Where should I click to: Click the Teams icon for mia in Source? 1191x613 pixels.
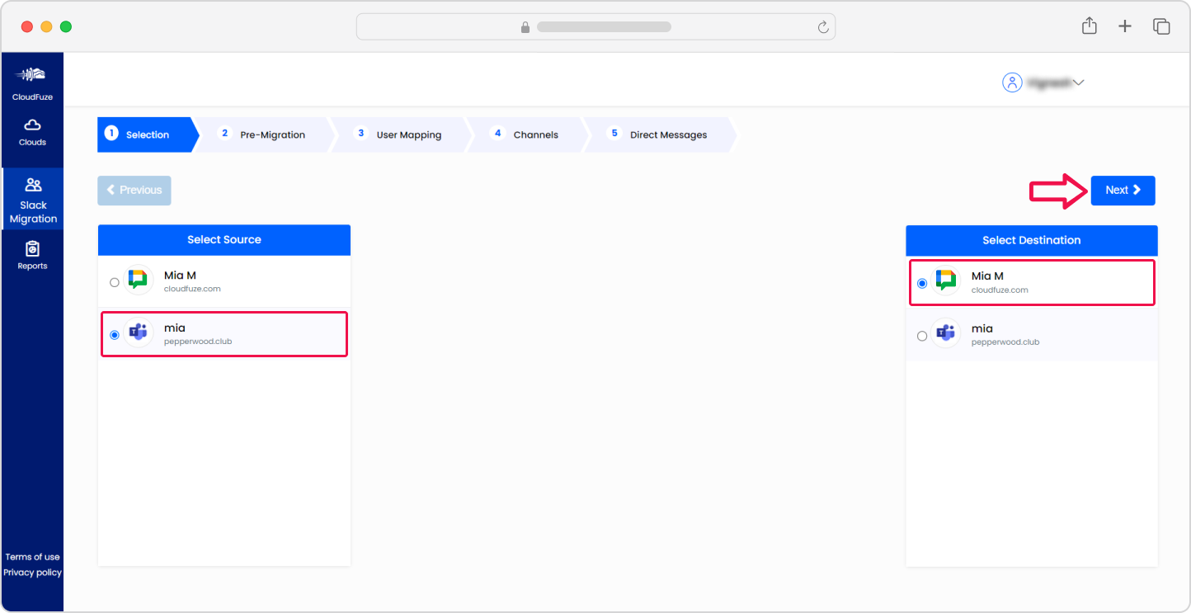[x=138, y=333]
